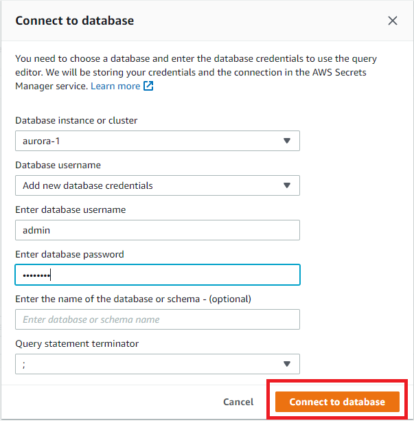Click into the database password field
This screenshot has width=414, height=421.
(157, 275)
